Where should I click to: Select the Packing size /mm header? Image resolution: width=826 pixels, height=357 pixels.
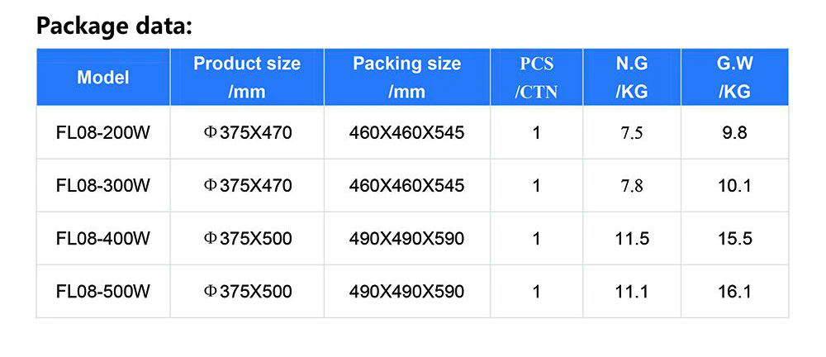pos(406,78)
